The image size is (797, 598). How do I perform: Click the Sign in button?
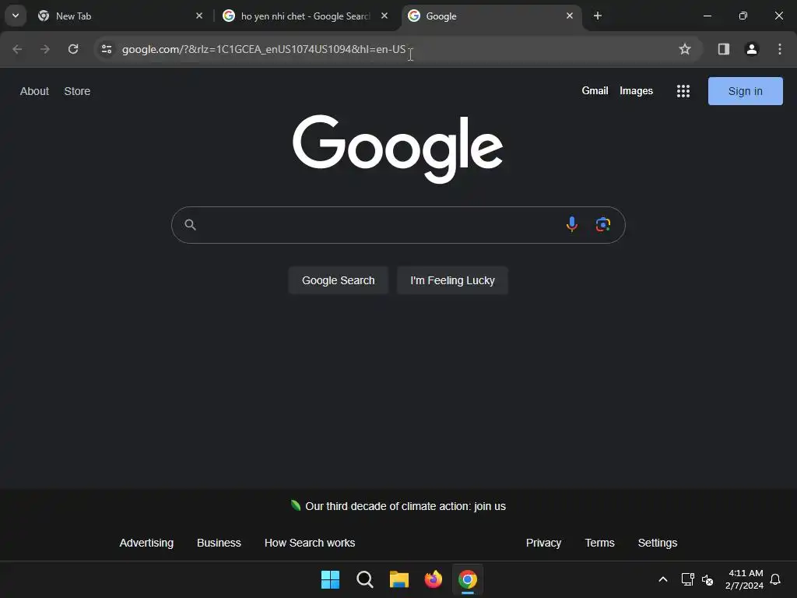coord(745,91)
